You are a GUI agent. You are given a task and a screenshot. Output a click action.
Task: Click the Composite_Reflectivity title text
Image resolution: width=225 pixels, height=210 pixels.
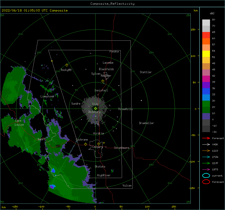112,4
